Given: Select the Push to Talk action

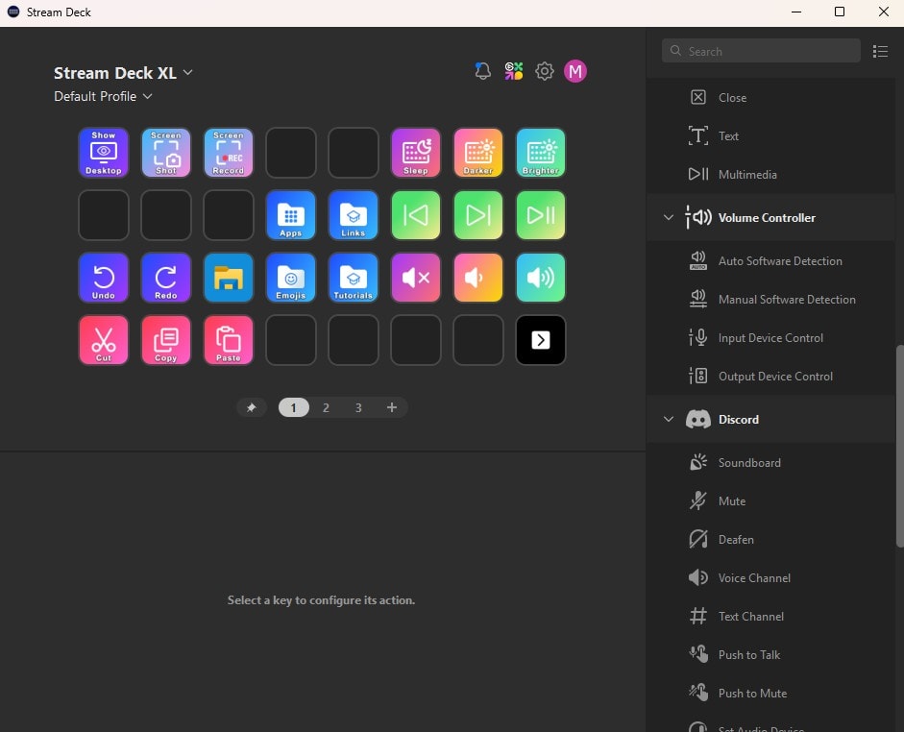Looking at the screenshot, I should (771, 655).
